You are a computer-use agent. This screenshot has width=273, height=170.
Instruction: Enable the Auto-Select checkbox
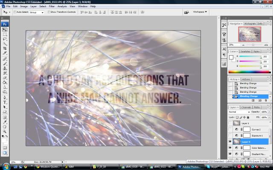(x=15, y=12)
